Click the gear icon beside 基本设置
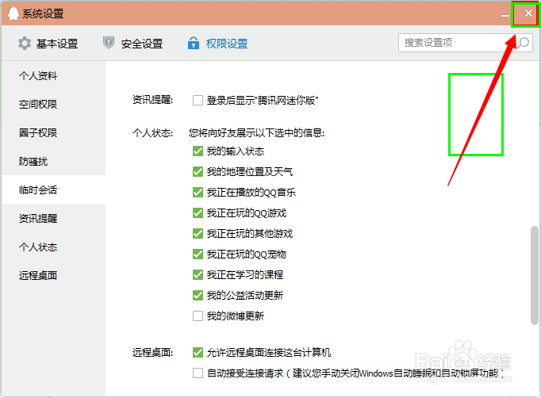541x398 pixels. pos(25,44)
